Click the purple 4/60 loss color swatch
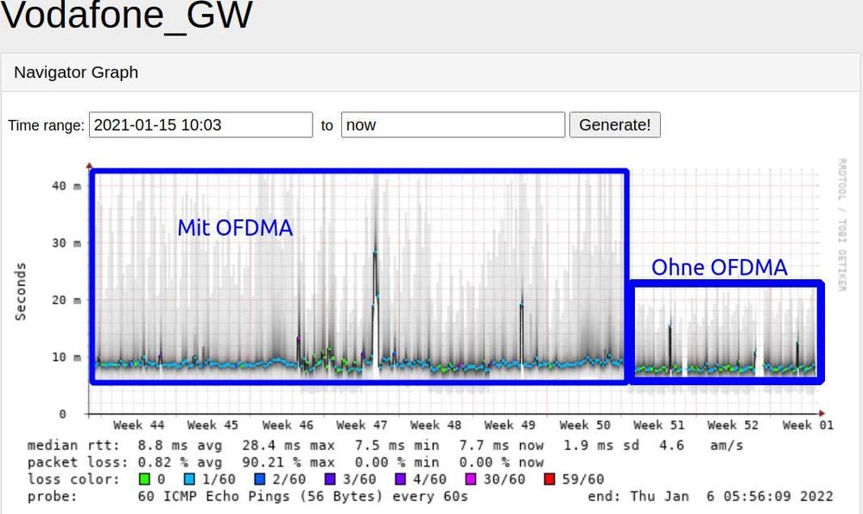863x514 pixels. click(x=400, y=479)
